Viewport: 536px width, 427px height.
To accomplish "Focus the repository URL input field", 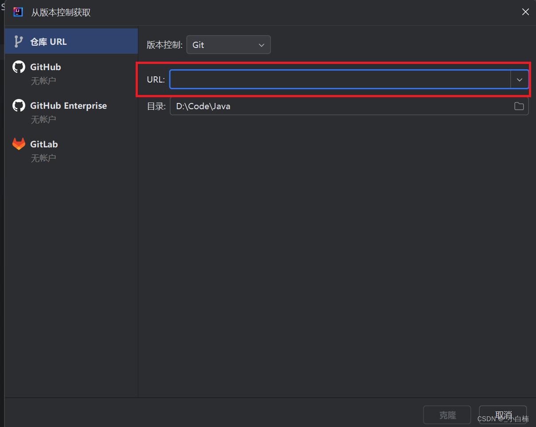I will coord(340,79).
